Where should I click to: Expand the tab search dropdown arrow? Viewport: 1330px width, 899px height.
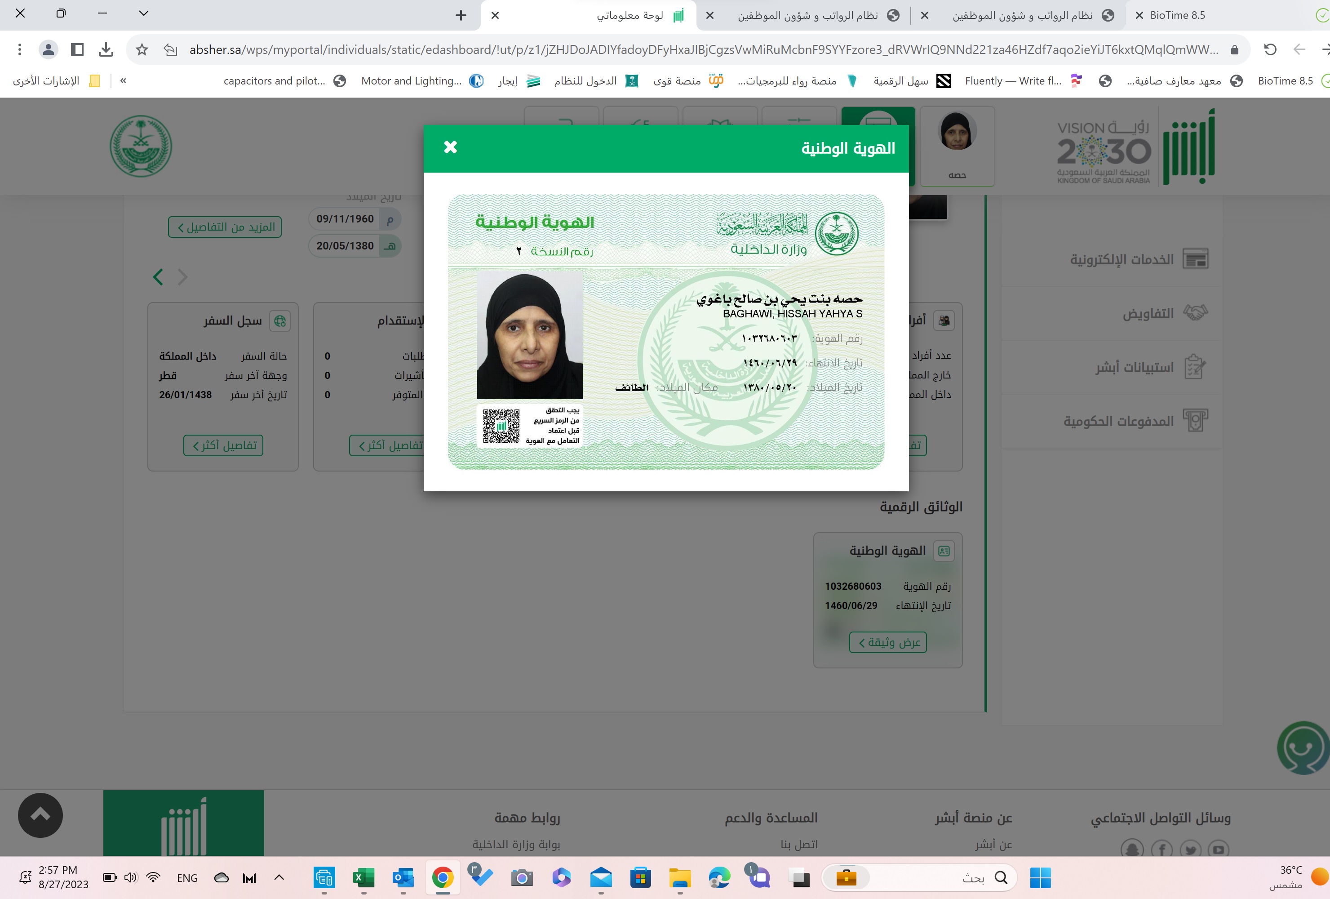(x=144, y=13)
